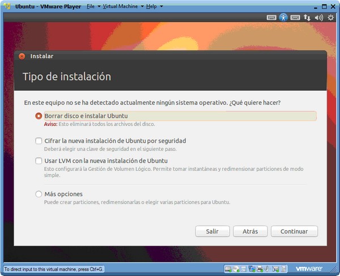
Task: Minimize the VMware Player window
Action: pos(316,7)
